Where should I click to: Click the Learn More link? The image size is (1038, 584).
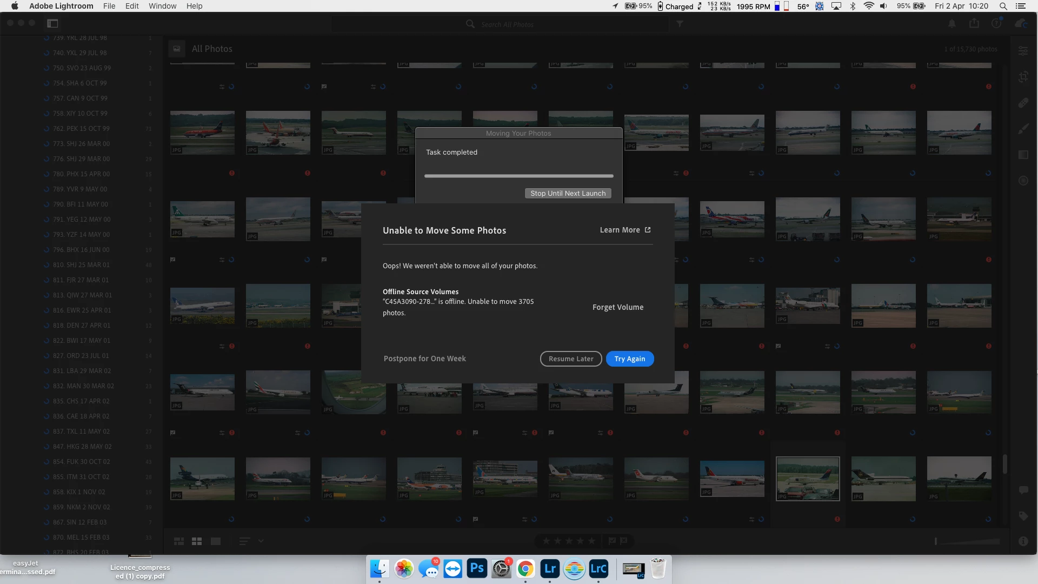click(x=625, y=230)
